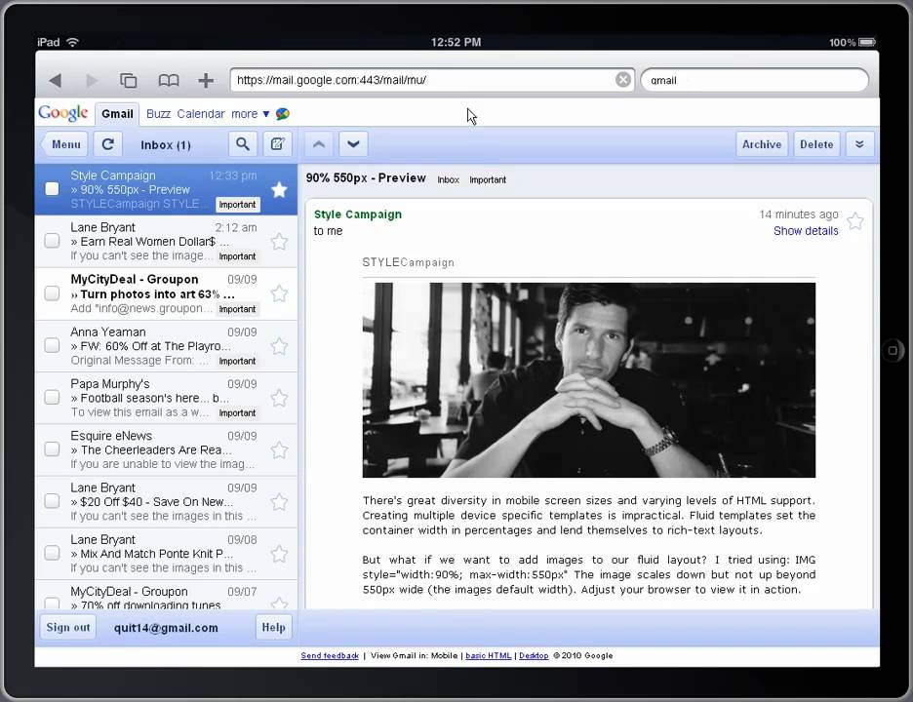Click the Style Campaign sender name
This screenshot has width=913, height=702.
coord(358,214)
